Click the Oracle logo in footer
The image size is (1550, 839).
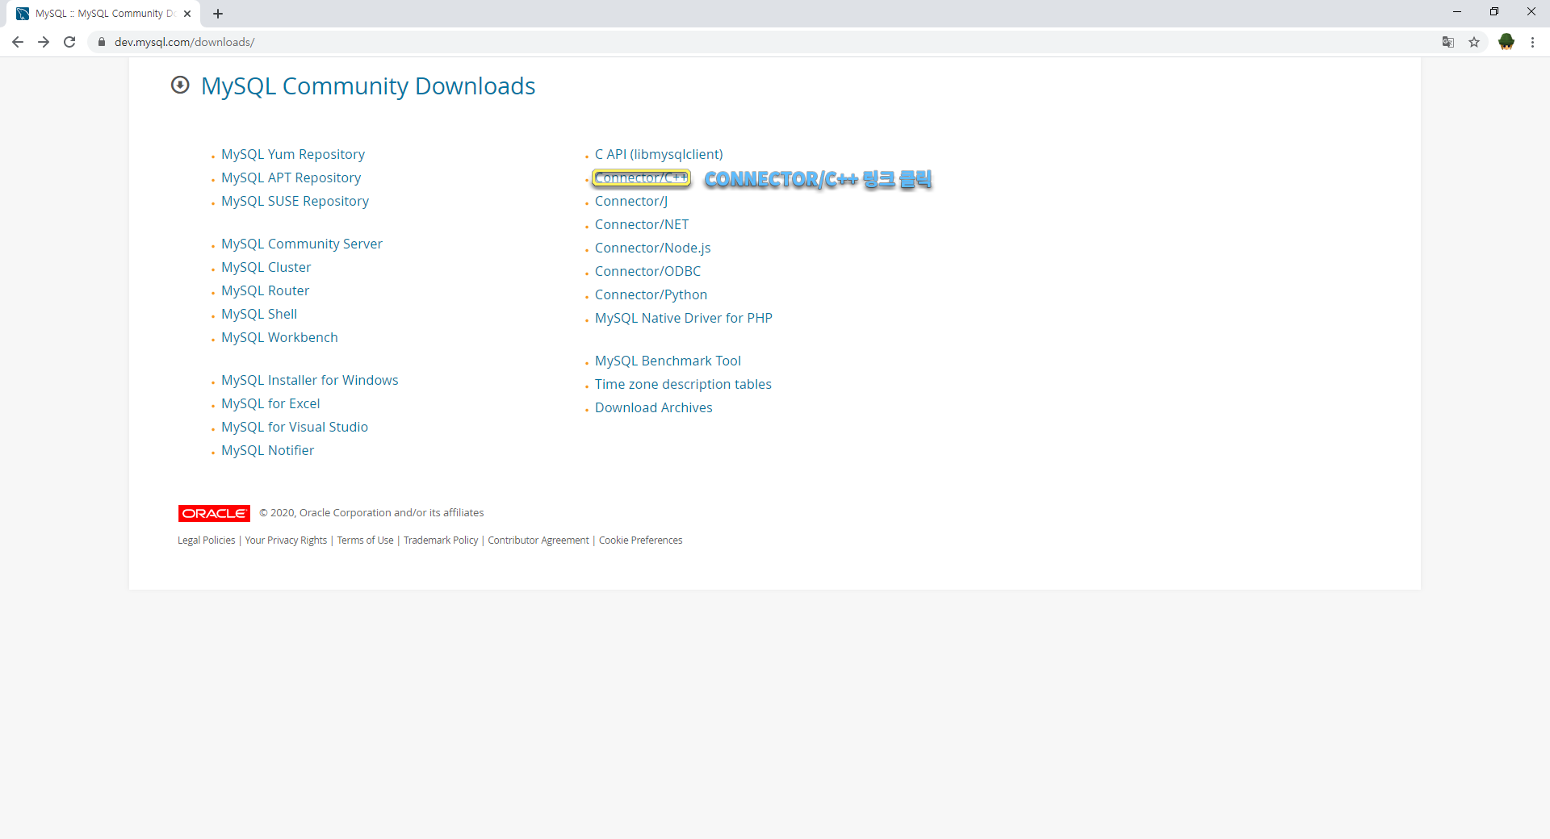(x=214, y=513)
